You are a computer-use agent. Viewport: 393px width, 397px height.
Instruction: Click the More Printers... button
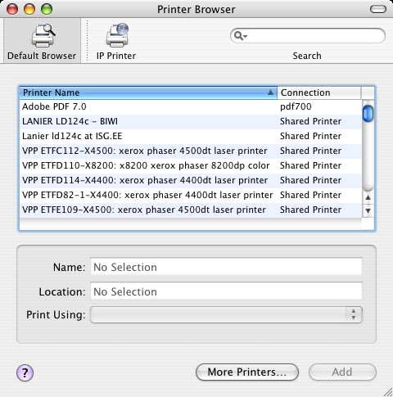(x=247, y=372)
